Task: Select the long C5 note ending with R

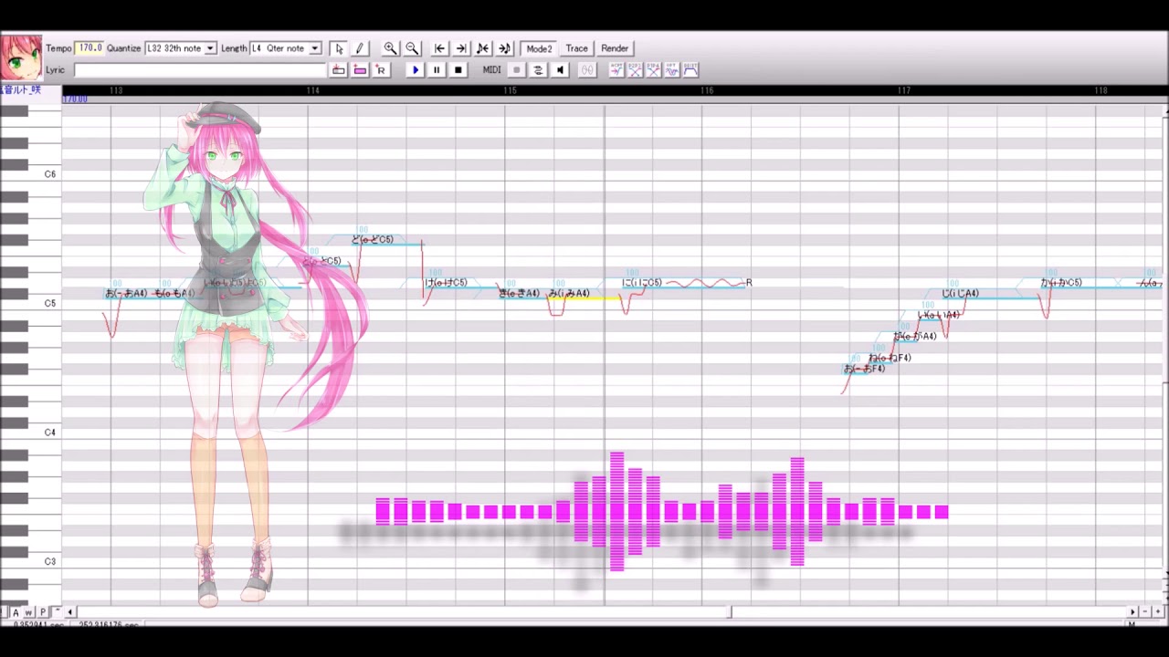Action: [x=685, y=283]
